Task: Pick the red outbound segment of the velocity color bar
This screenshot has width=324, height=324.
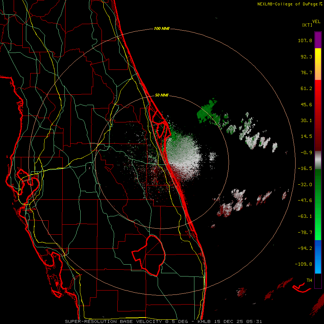Action: 318,115
